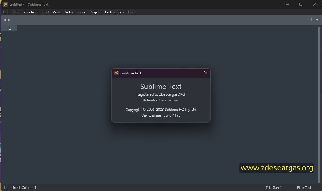This screenshot has height=191, width=322.
Task: Close the main Sublime Text window
Action: (315, 4)
